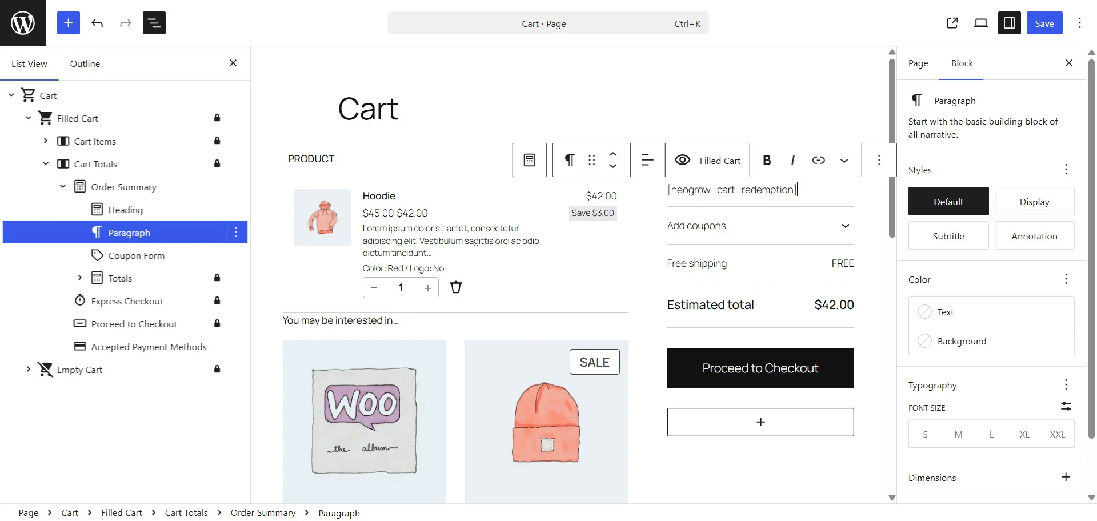
Task: Click the Redo arrow
Action: tap(126, 23)
